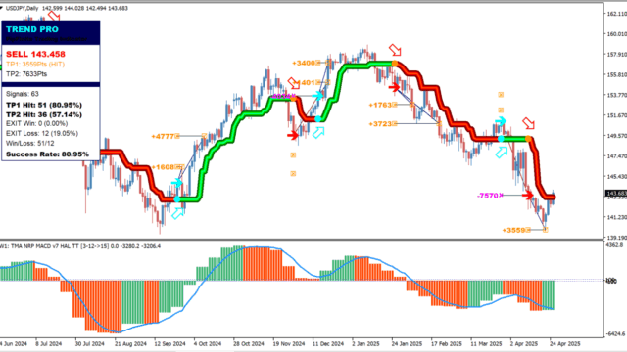Select the +3400 profit label
This screenshot has width=627, height=352.
[x=304, y=63]
